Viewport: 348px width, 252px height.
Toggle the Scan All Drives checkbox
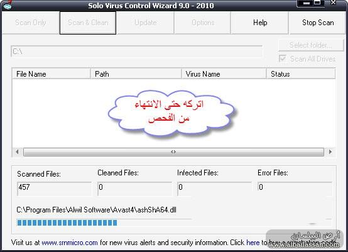click(x=283, y=58)
